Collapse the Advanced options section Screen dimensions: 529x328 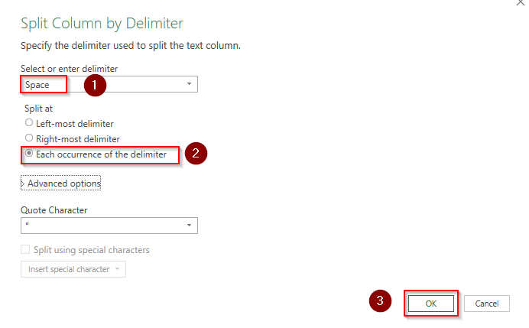61,183
